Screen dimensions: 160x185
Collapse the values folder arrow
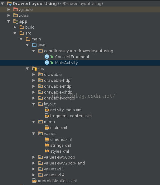(x=34, y=134)
